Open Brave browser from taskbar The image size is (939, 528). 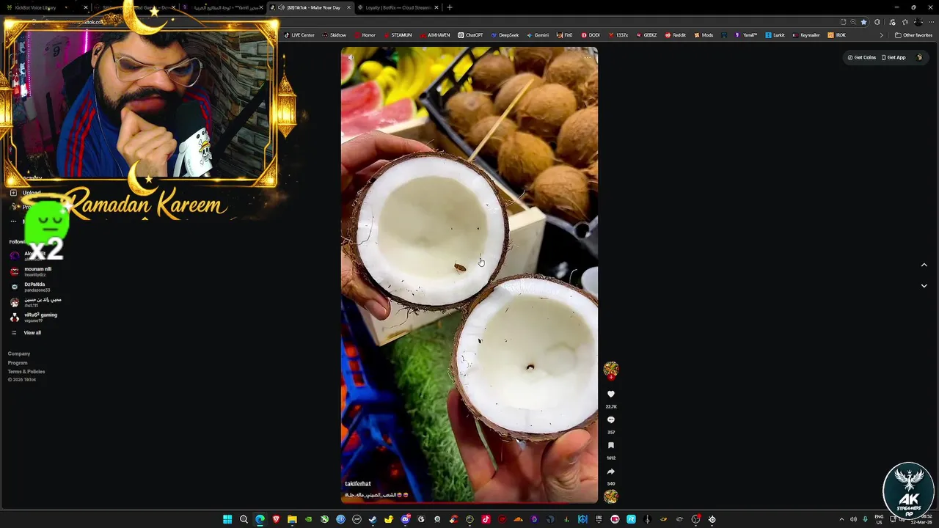pyautogui.click(x=276, y=519)
